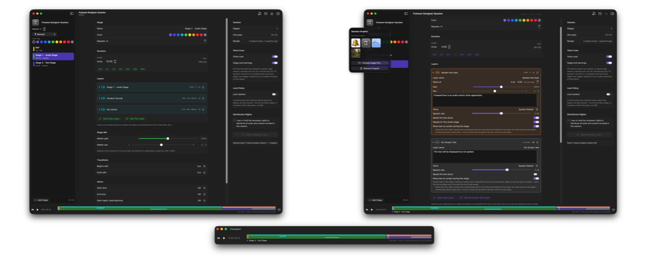Image resolution: width=649 pixels, height=257 pixels.
Task: Select Bell stage in left sidebar
Action: click(x=54, y=49)
